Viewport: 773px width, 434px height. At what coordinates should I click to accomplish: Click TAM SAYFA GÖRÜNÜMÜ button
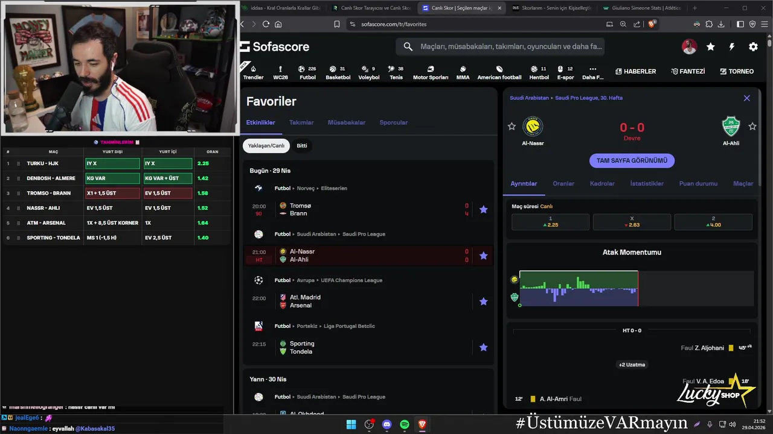pos(632,160)
